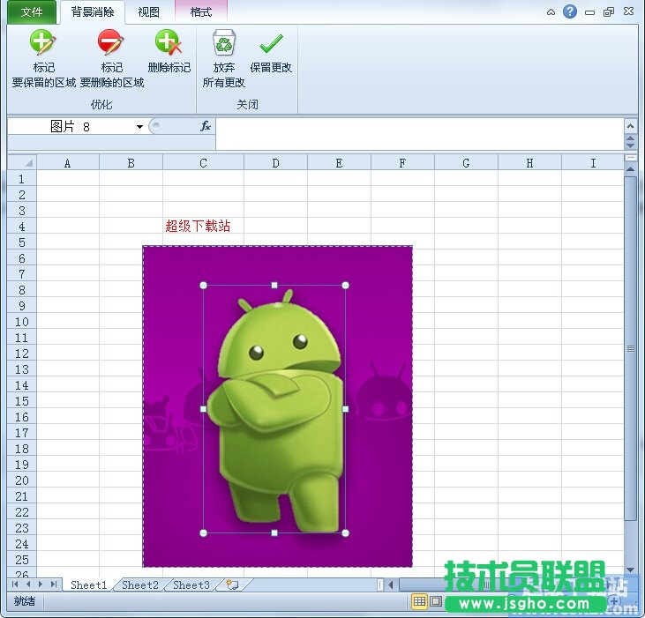The height and width of the screenshot is (618, 645).
Task: Go to next sheet using navigation arrow
Action: 41,584
